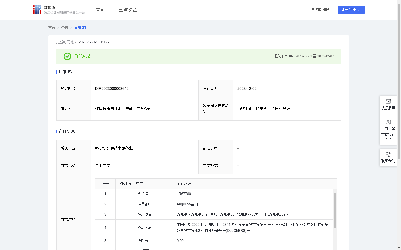401x250 pixels.
Task: Click the 样品编号 field name cell
Action: pyautogui.click(x=144, y=194)
